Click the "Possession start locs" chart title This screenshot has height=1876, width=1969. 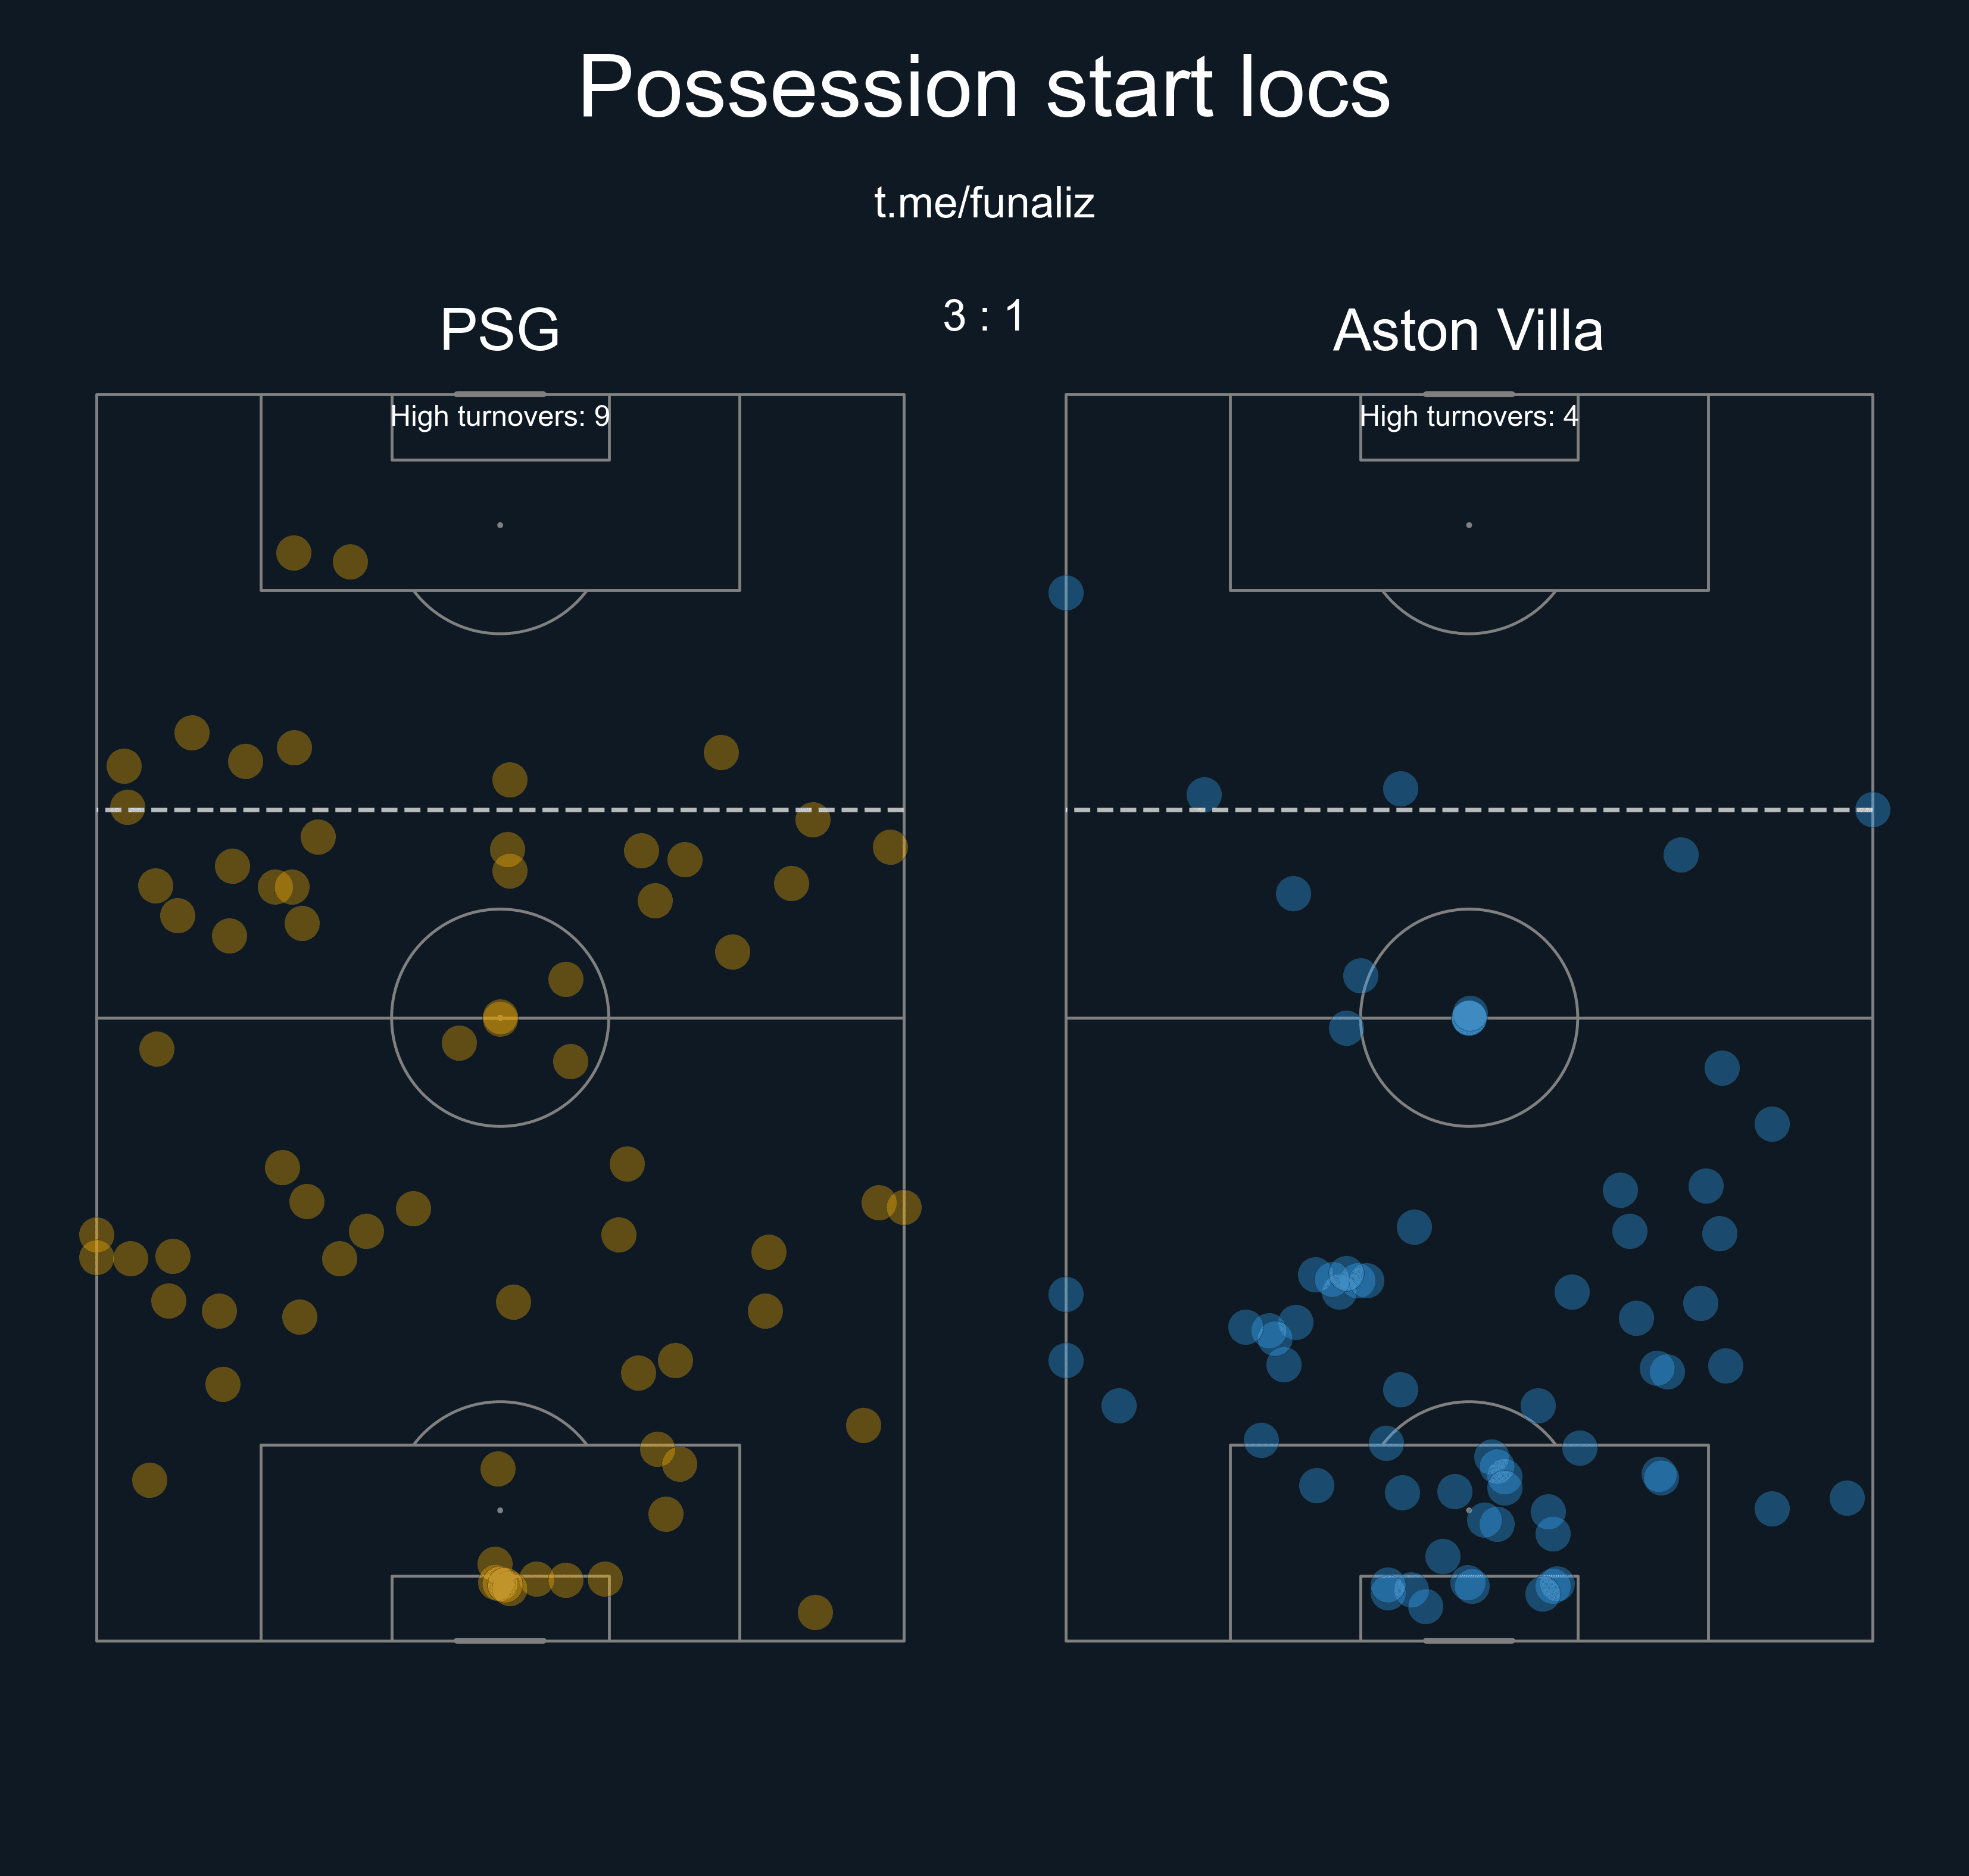tap(984, 88)
